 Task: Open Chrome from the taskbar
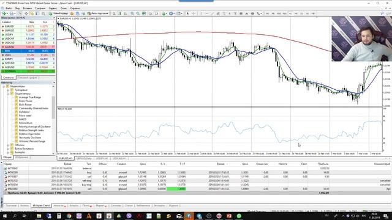tap(69, 216)
